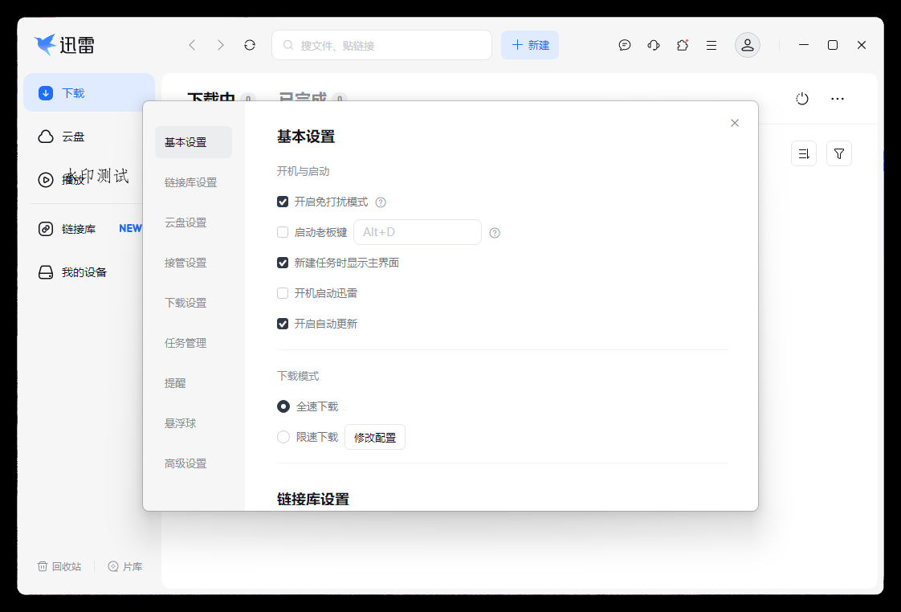Open the plugins puzzle icon
The image size is (901, 612).
pyautogui.click(x=683, y=45)
